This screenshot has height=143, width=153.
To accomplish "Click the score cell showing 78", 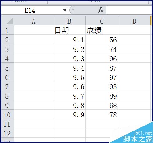I will coord(102,114).
